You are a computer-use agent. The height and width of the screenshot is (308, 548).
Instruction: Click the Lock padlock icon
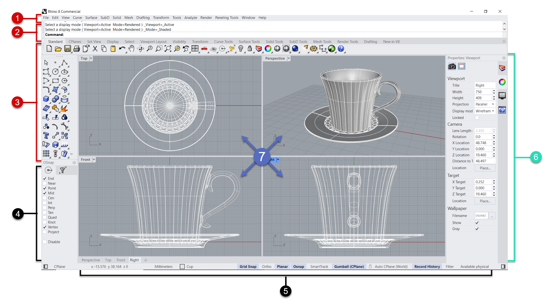tap(250, 49)
